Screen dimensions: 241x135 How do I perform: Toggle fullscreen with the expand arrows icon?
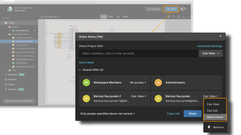(188, 17)
